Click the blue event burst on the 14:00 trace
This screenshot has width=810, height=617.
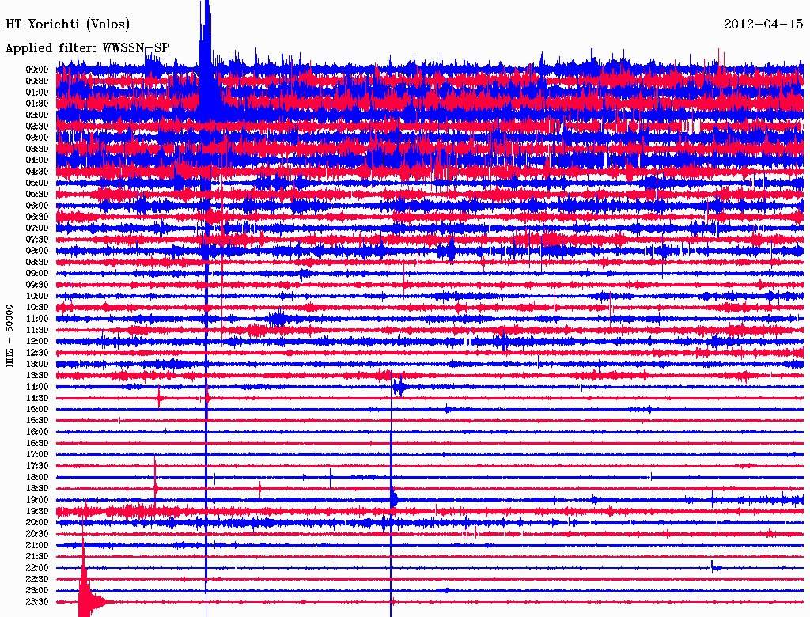[x=399, y=387]
